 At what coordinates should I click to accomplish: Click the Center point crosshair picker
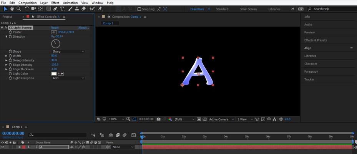pyautogui.click(x=54, y=32)
